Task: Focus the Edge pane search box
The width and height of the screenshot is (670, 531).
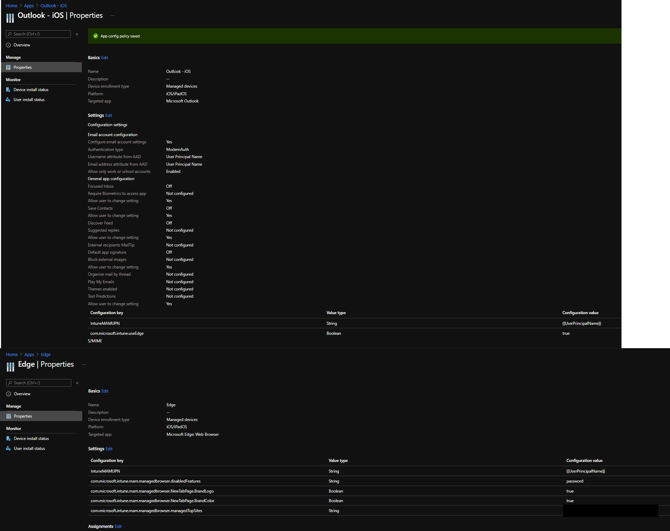Action: [39, 383]
